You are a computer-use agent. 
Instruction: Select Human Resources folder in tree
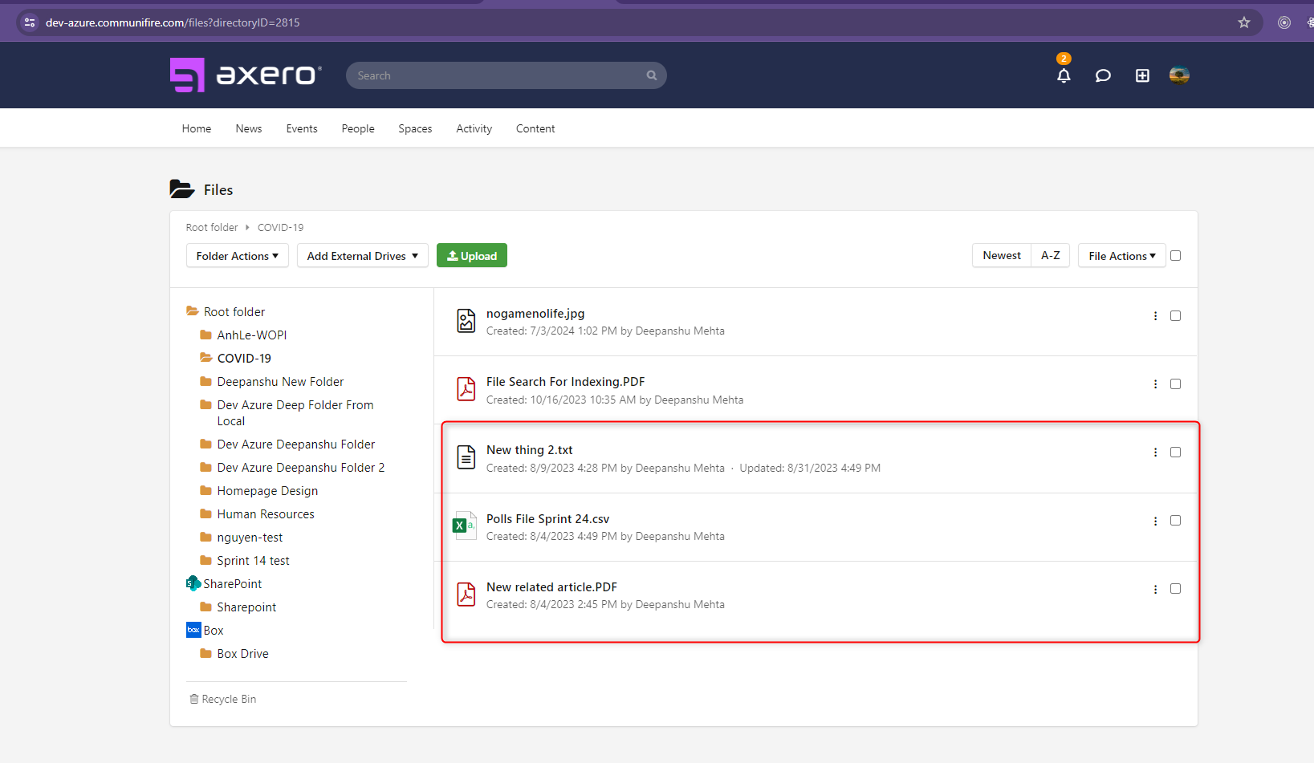tap(266, 513)
